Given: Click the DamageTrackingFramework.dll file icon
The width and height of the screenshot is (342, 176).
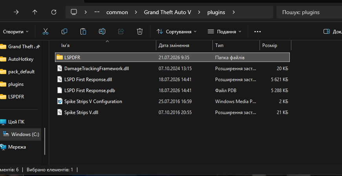Looking at the screenshot, I should coord(60,68).
